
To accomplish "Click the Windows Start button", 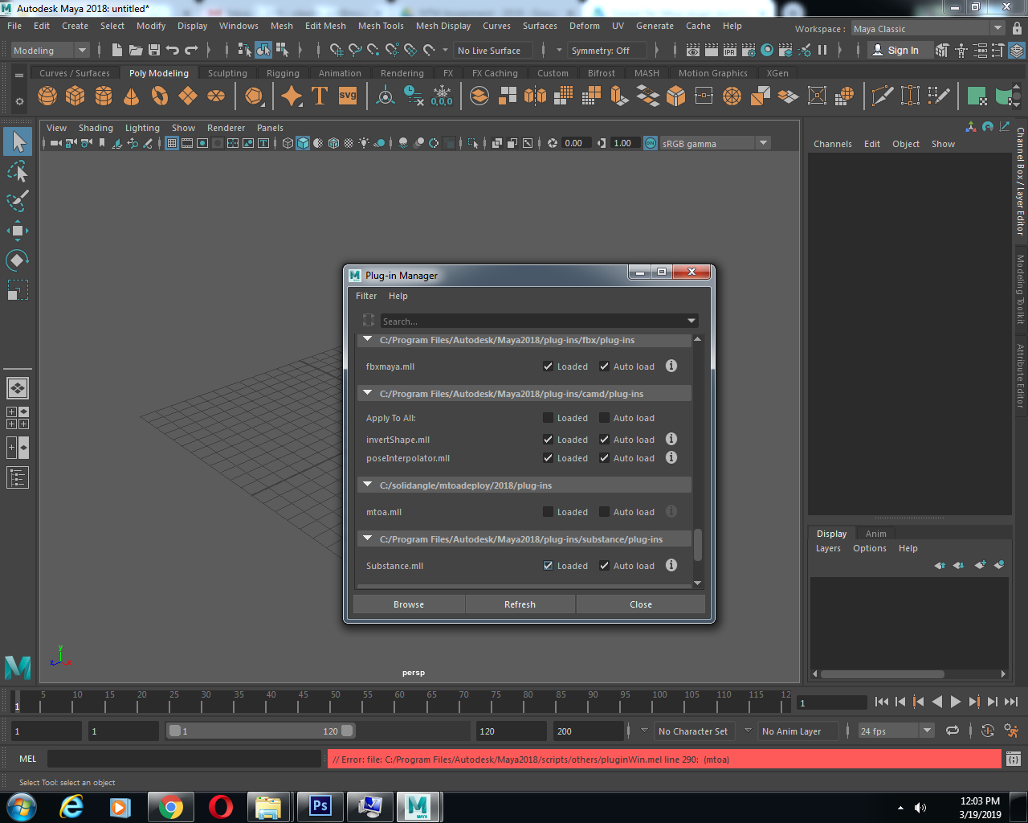I will (x=22, y=806).
